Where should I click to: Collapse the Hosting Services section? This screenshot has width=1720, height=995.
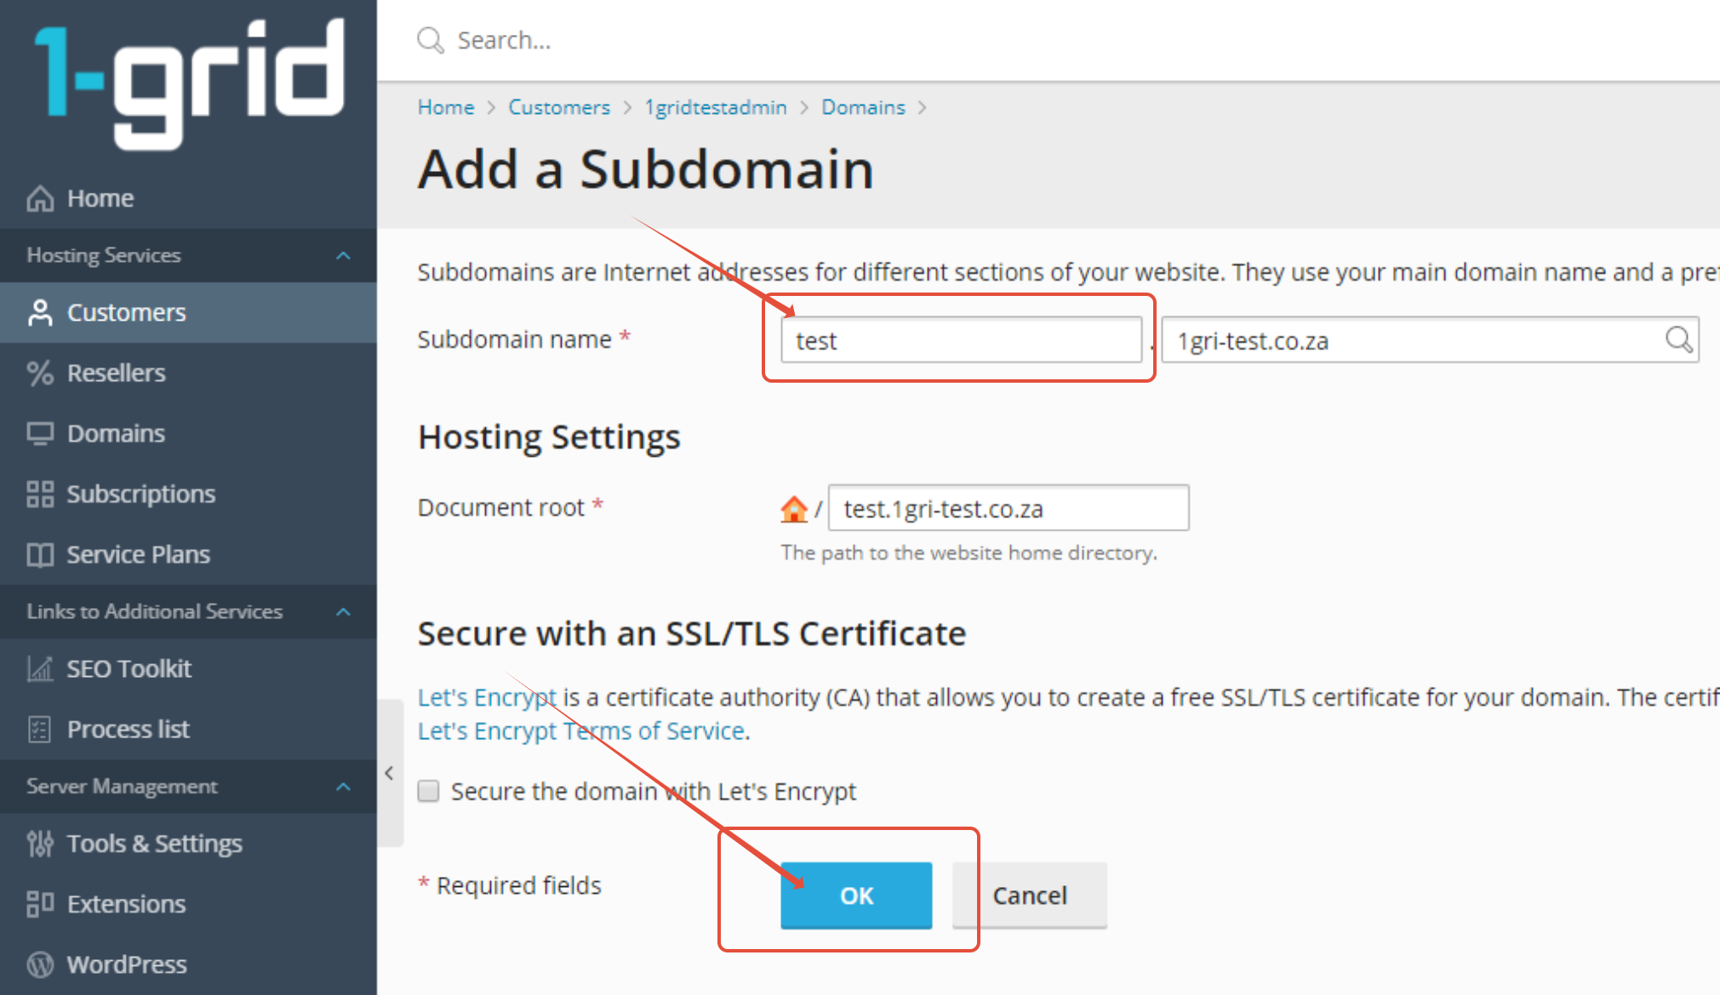click(x=343, y=255)
